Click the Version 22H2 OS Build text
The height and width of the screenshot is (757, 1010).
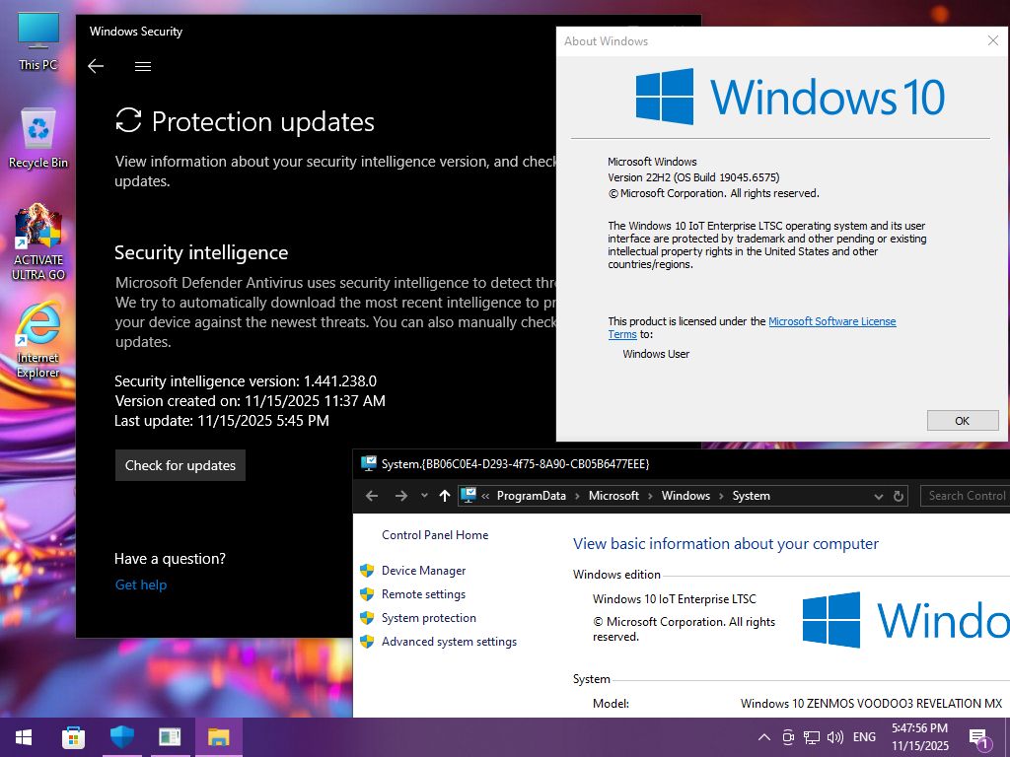click(x=693, y=177)
